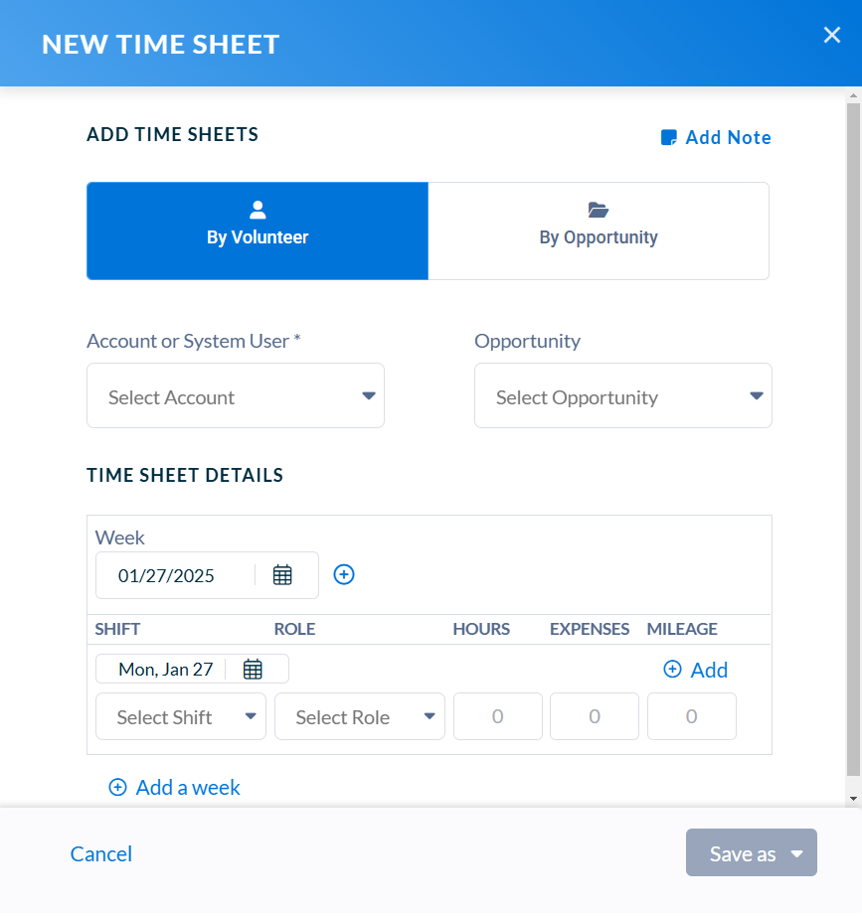Screen dimensions: 862x916
Task: Open the Select Role dropdown
Action: coord(360,716)
